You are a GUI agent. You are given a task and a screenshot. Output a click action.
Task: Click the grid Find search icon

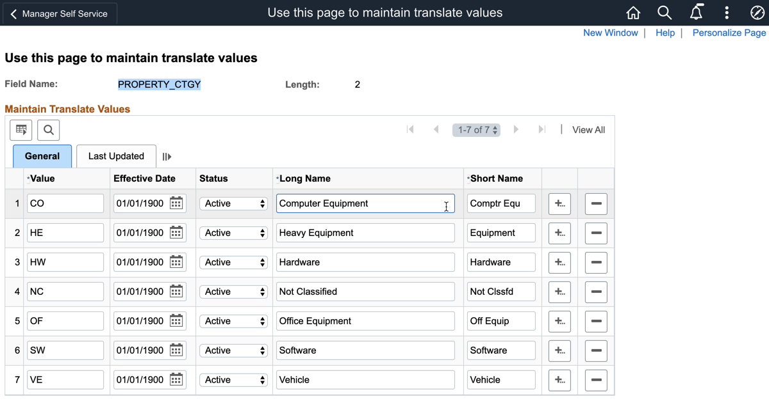[x=49, y=130]
